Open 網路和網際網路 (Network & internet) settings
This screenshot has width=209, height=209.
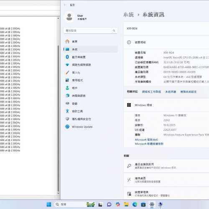coord(91,65)
